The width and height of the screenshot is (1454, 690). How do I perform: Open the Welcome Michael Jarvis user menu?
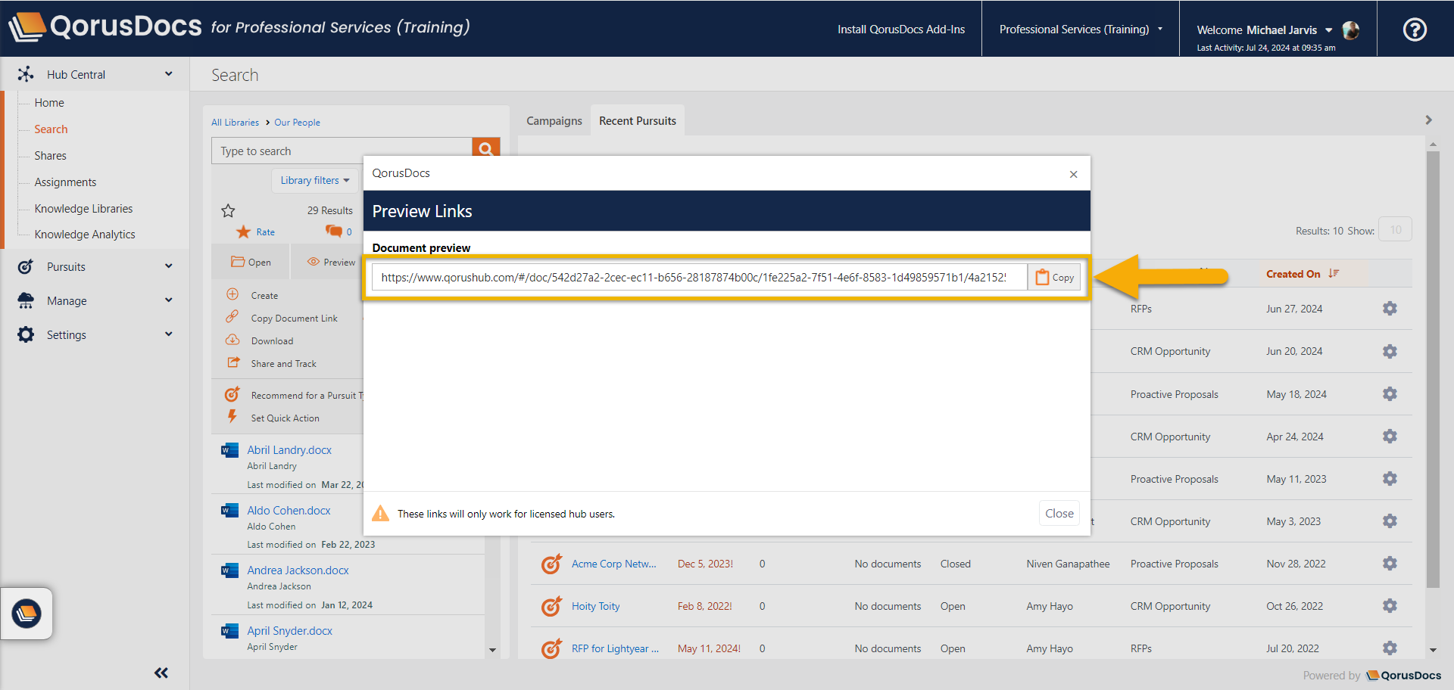1264,30
